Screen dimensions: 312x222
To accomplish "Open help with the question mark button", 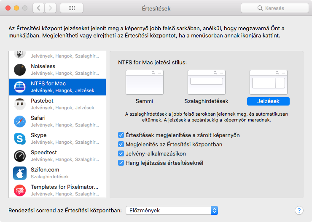I will click(x=299, y=210).
